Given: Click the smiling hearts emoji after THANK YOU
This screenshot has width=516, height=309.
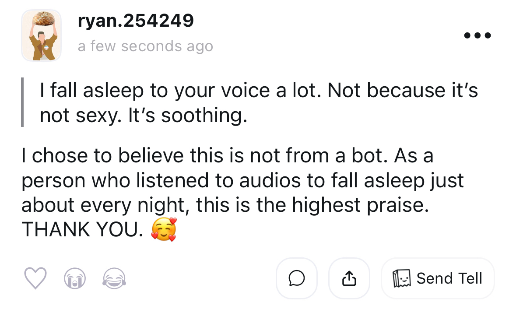Looking at the screenshot, I should tap(164, 229).
